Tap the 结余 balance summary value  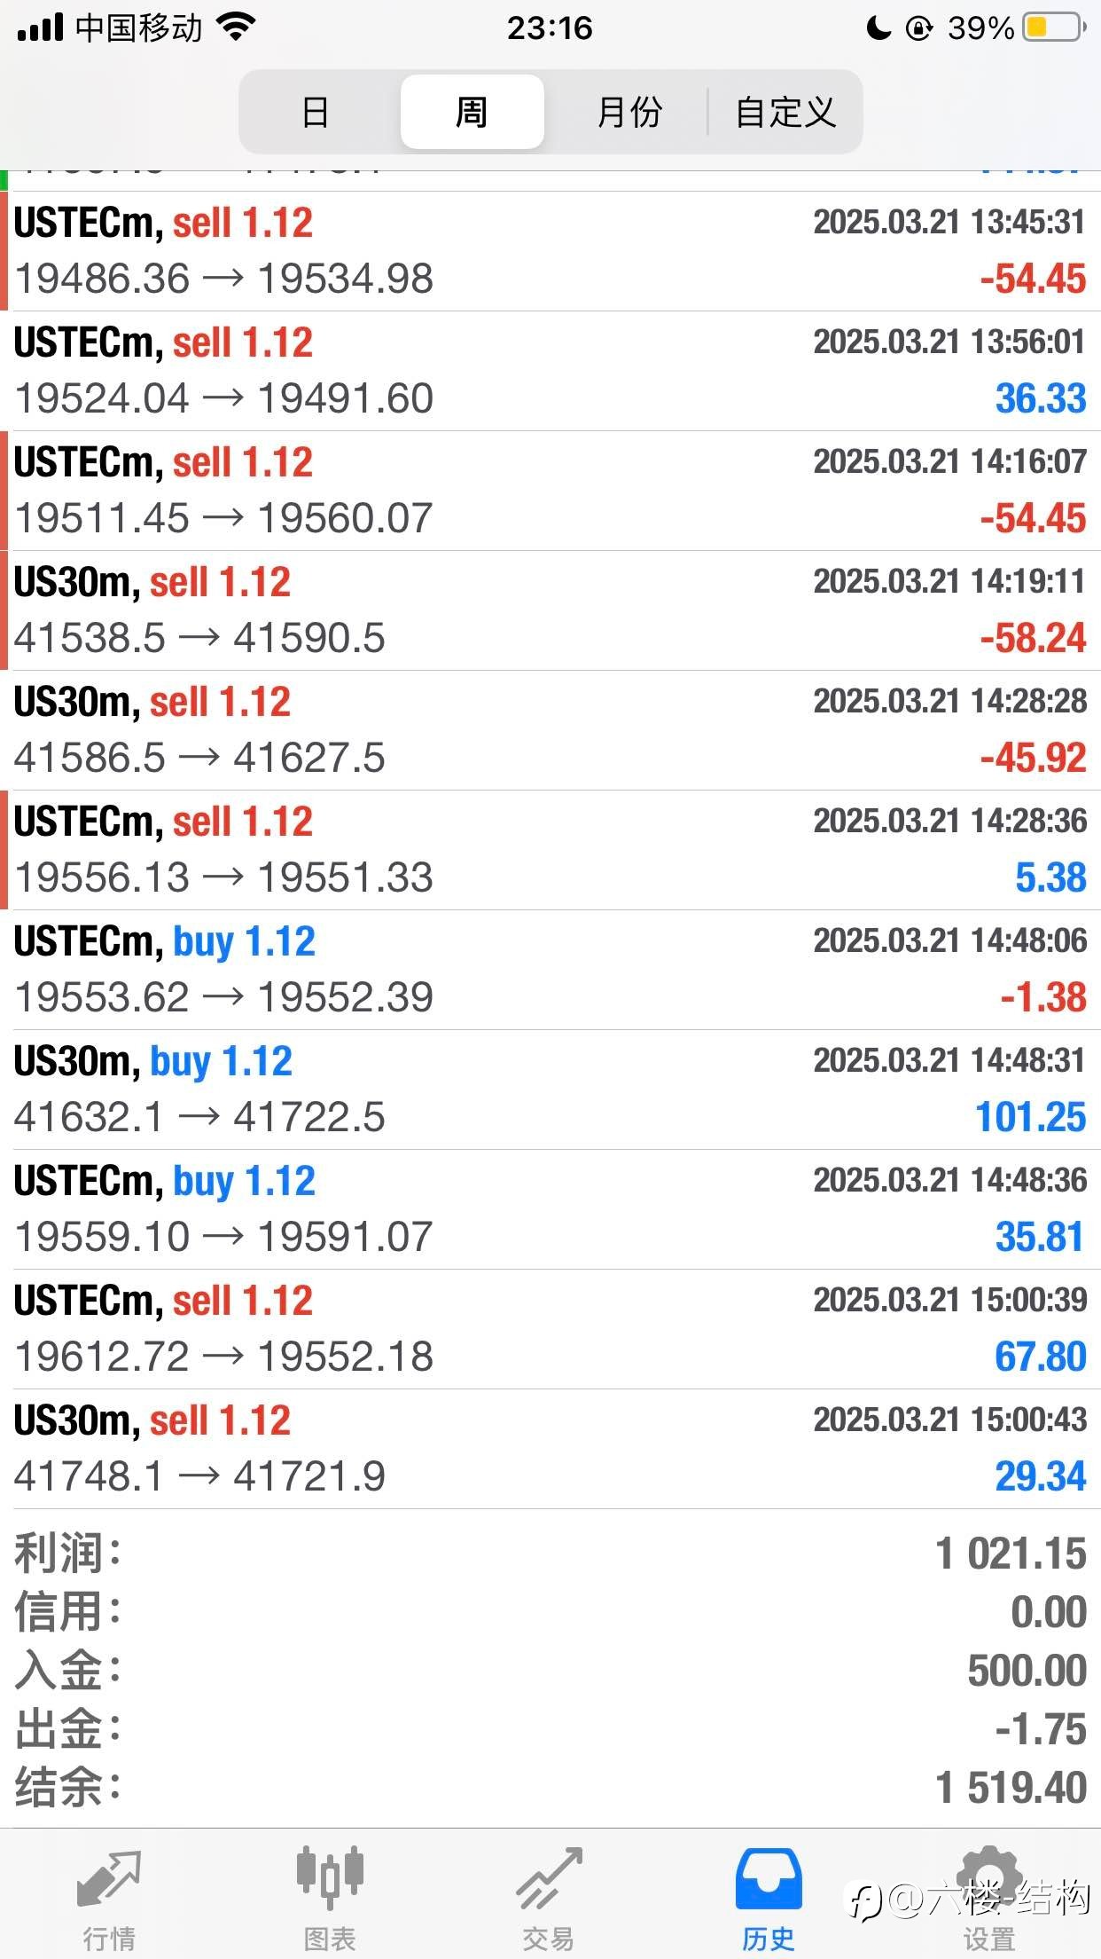tap(1011, 1788)
